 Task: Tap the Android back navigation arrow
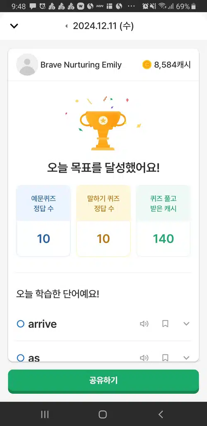pyautogui.click(x=161, y=414)
